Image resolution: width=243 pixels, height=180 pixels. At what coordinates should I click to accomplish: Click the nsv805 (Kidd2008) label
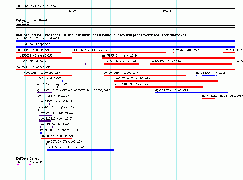point(48,78)
